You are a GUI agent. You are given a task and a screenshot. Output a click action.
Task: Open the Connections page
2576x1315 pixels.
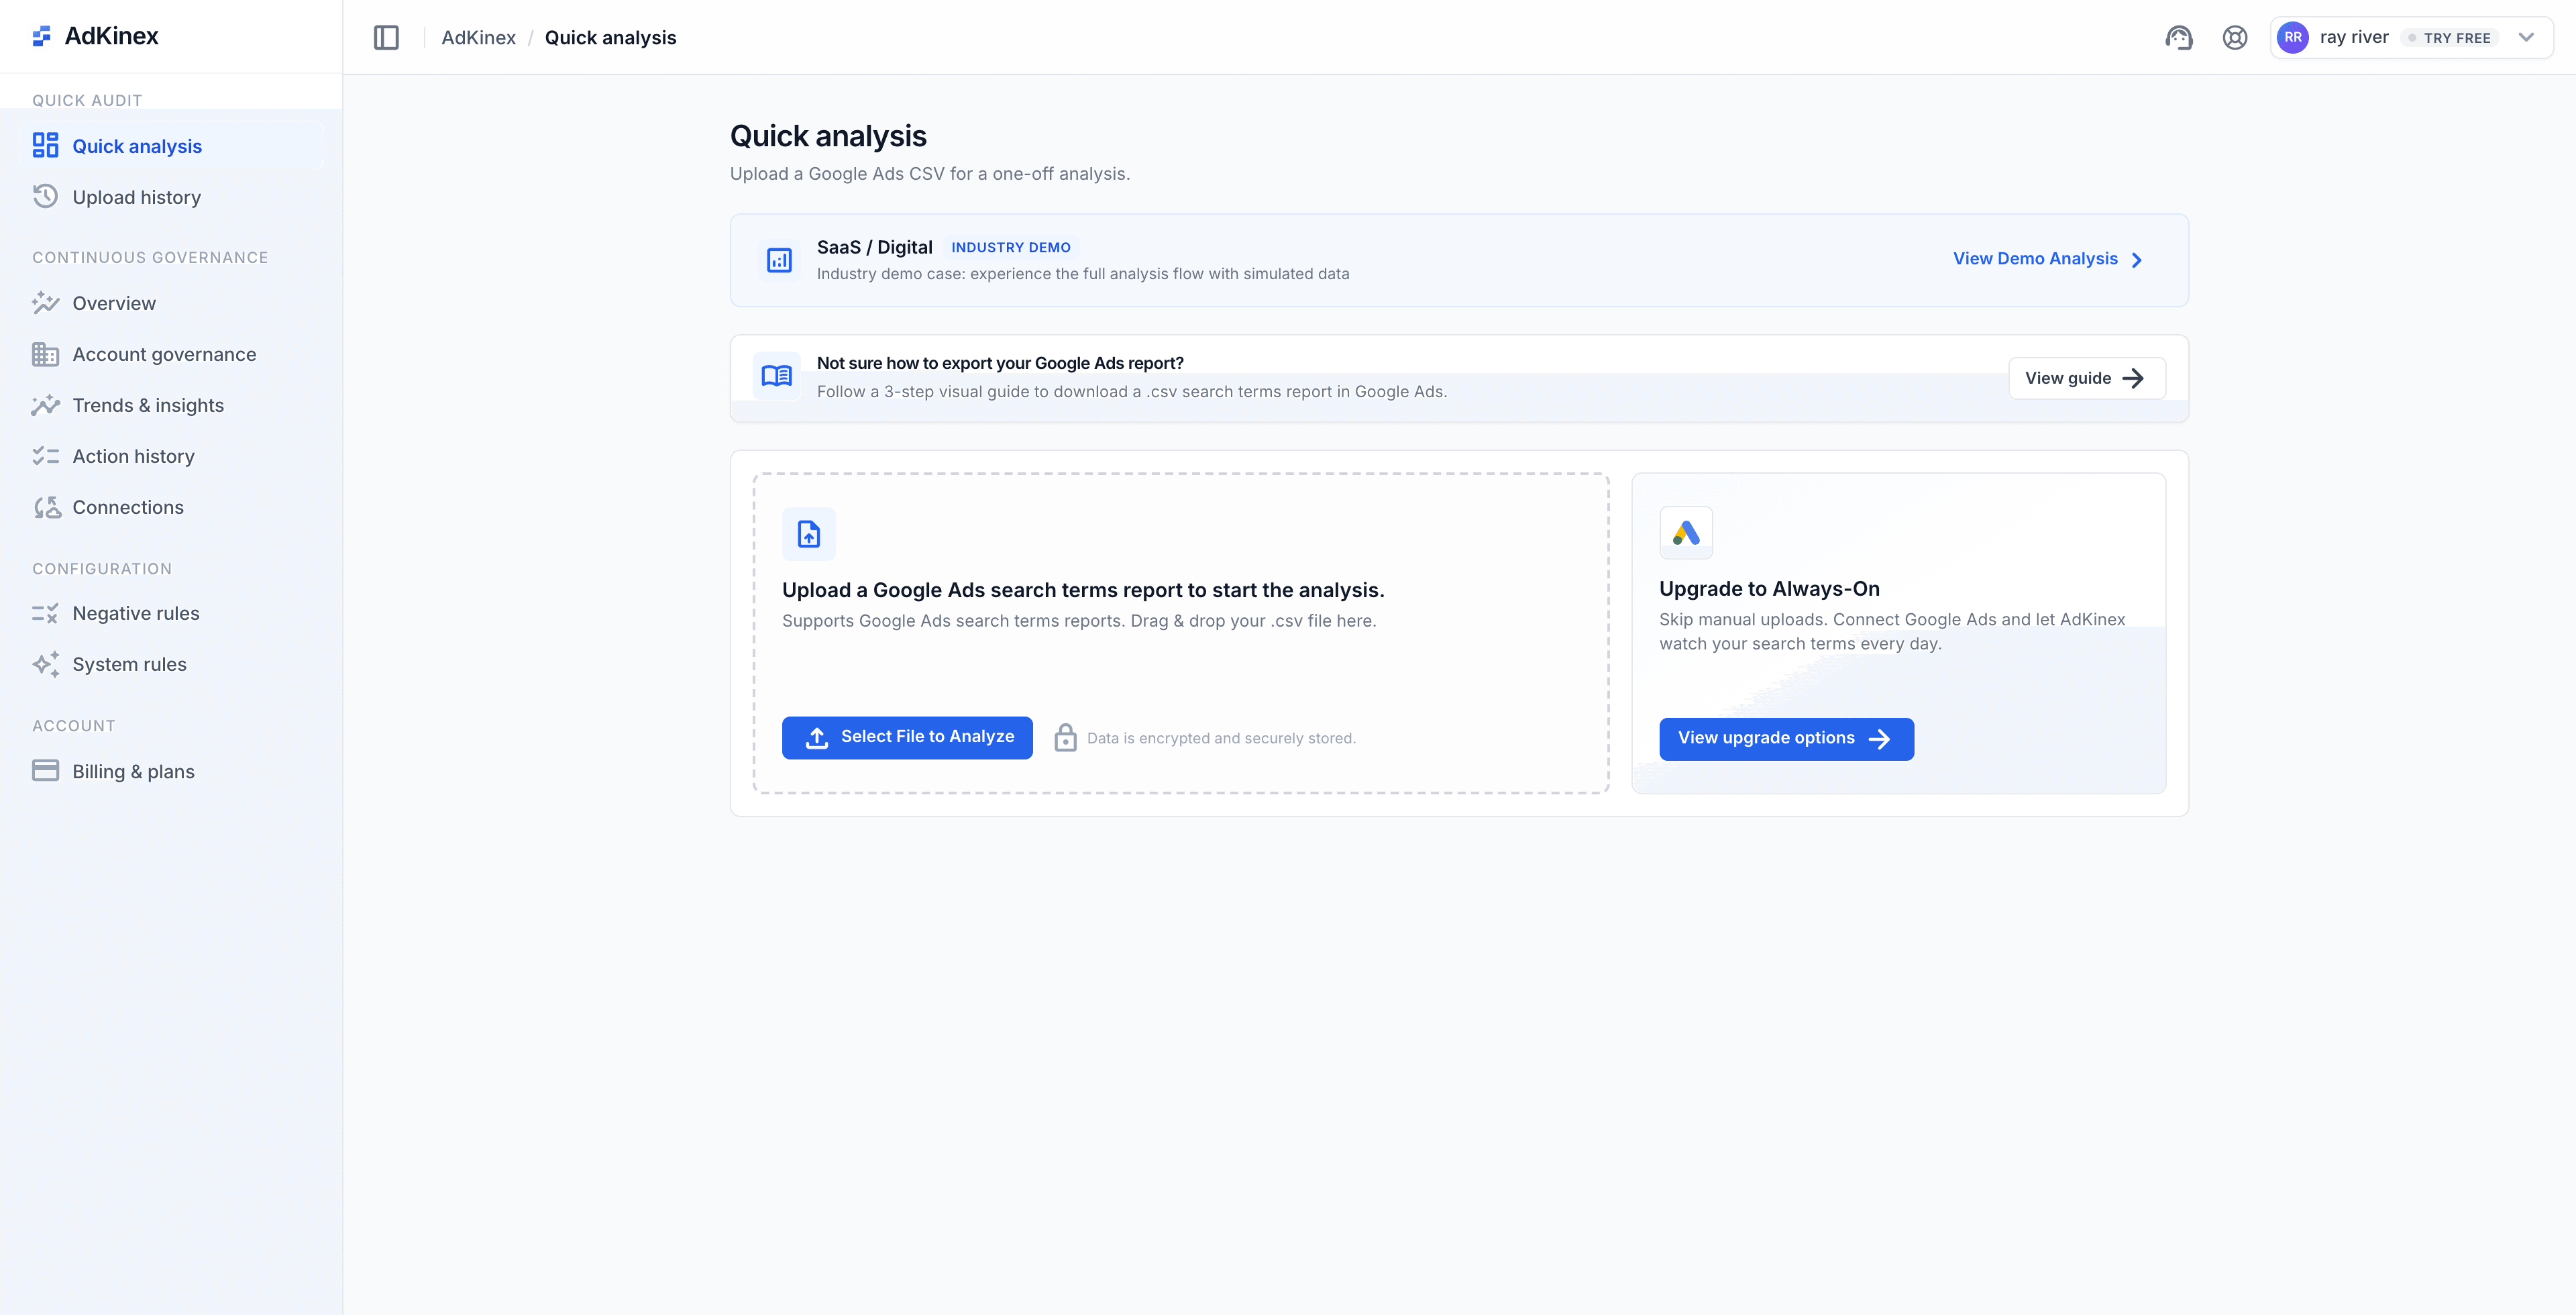[171, 507]
